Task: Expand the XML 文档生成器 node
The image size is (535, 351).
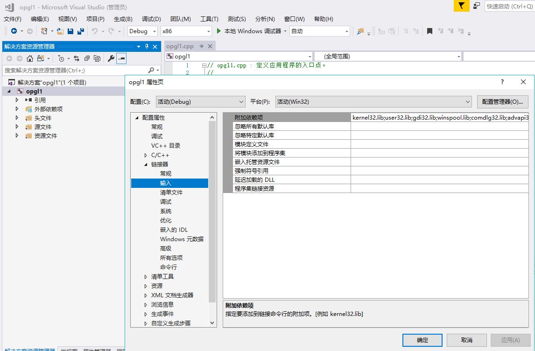Action: (146, 295)
